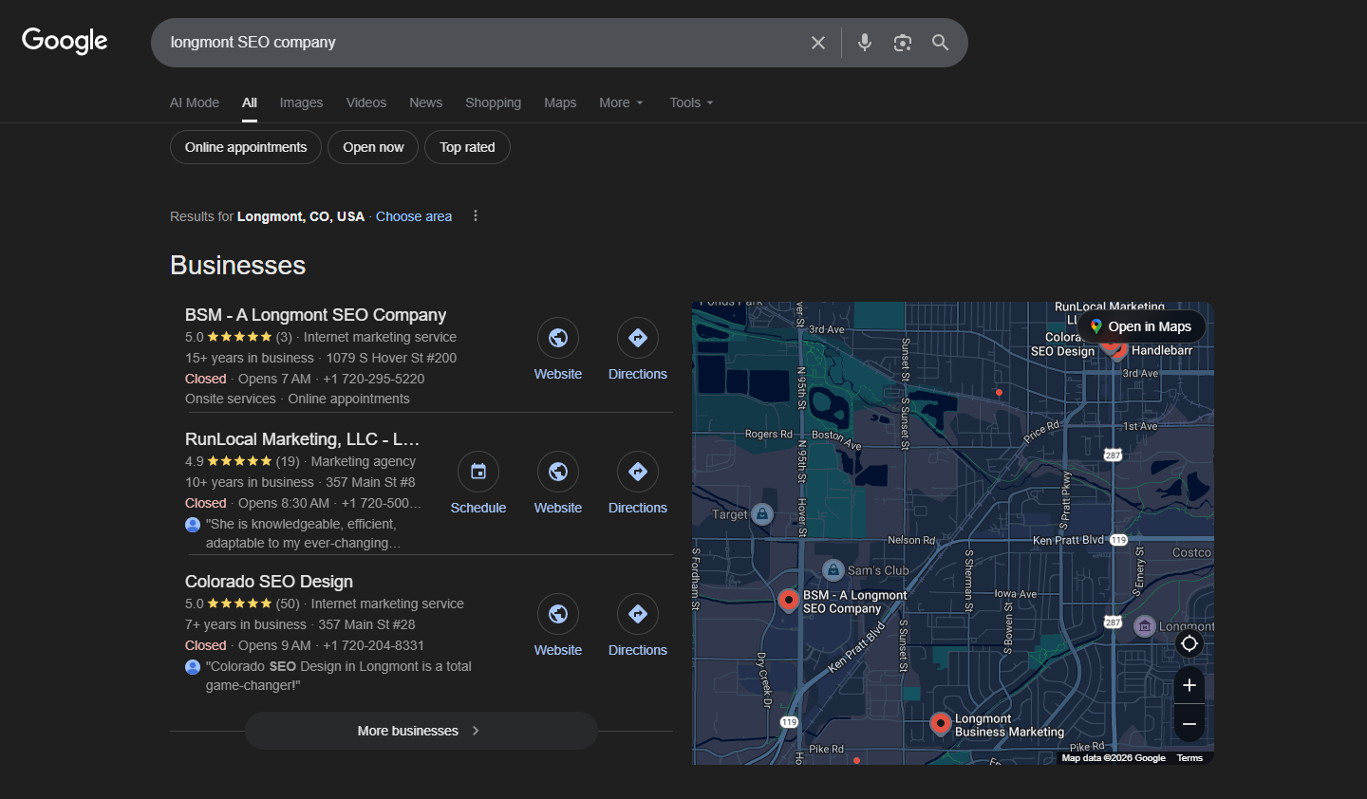Enable the Open now filter
The height and width of the screenshot is (799, 1367).
[372, 147]
